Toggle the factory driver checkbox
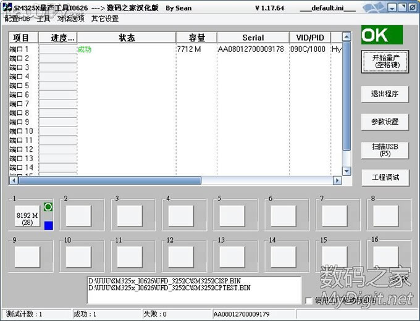 [309, 301]
